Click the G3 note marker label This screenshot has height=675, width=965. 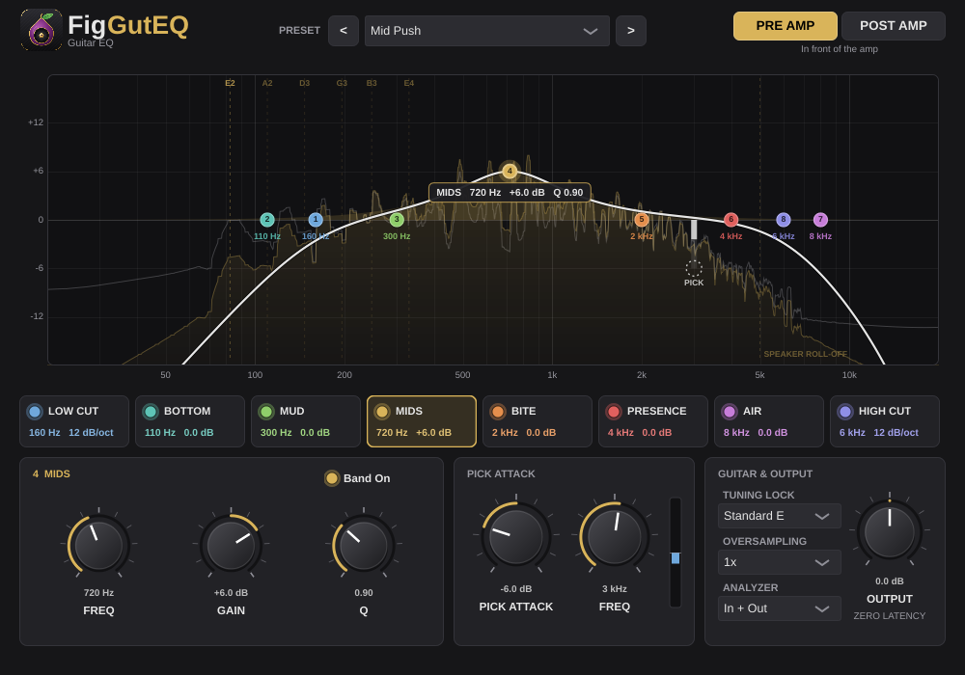(x=342, y=83)
